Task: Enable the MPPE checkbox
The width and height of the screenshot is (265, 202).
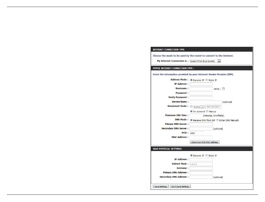Action: click(223, 89)
